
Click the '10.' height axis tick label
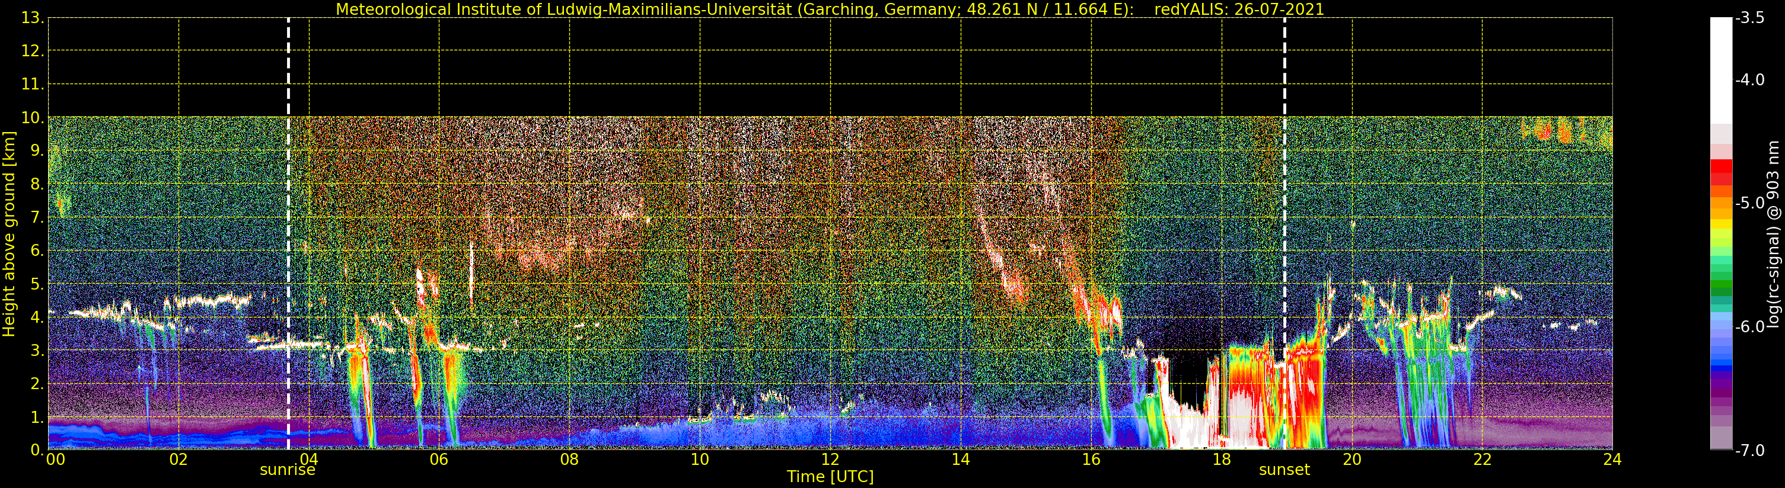[33, 118]
